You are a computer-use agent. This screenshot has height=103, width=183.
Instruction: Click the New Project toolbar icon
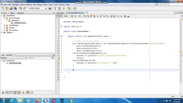pyautogui.click(x=7, y=8)
